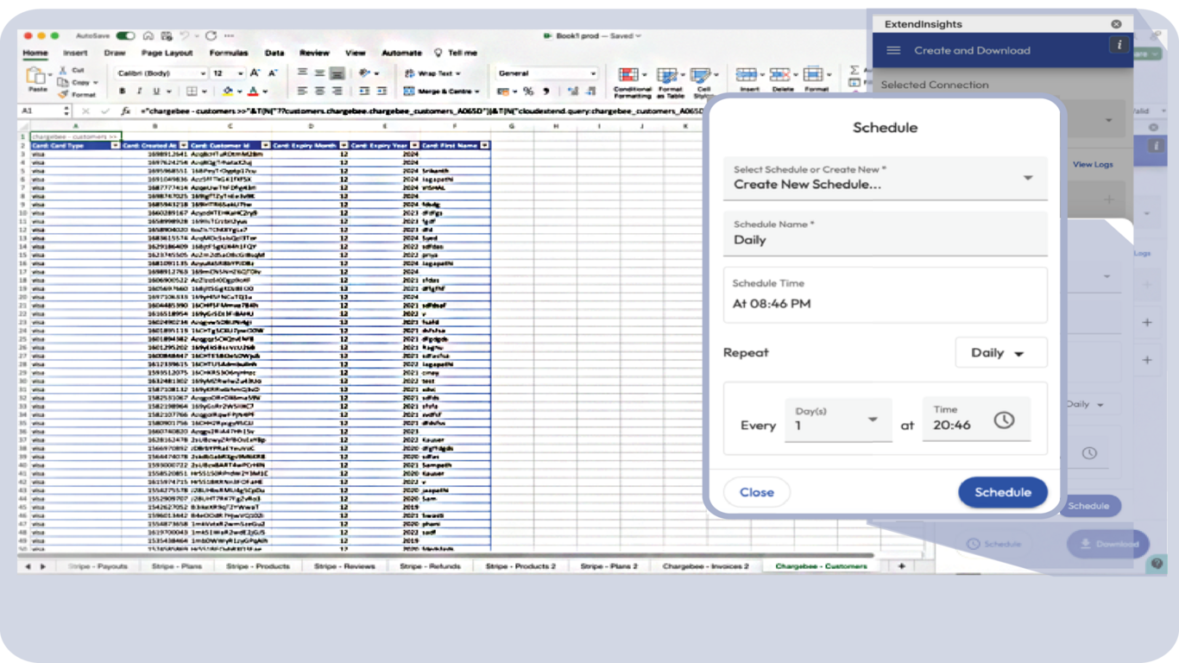This screenshot has width=1179, height=663.
Task: Switch to the Home ribbon tab
Action: [x=35, y=53]
